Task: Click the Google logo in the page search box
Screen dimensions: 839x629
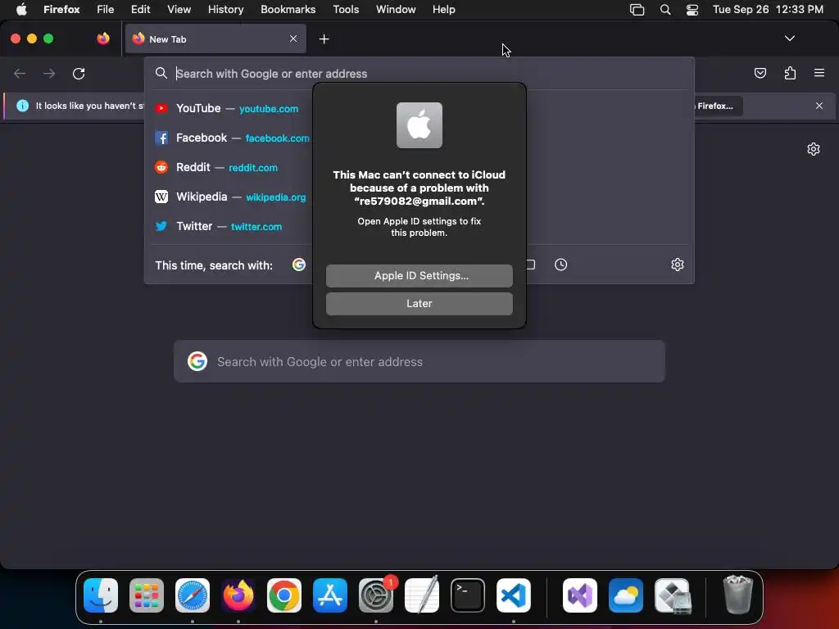Action: [197, 361]
